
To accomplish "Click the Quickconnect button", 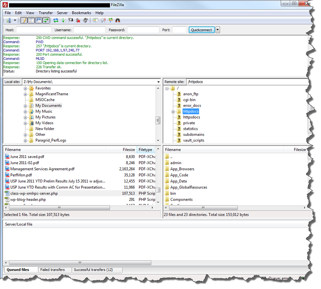I will coord(201,30).
